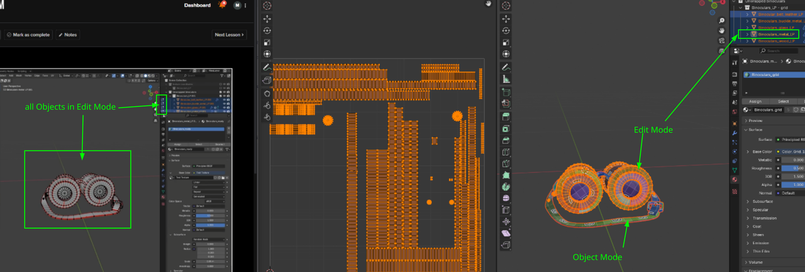Select the Move tool in UV editor toolbar
Viewport: 805px width, 272px height.
(x=267, y=19)
